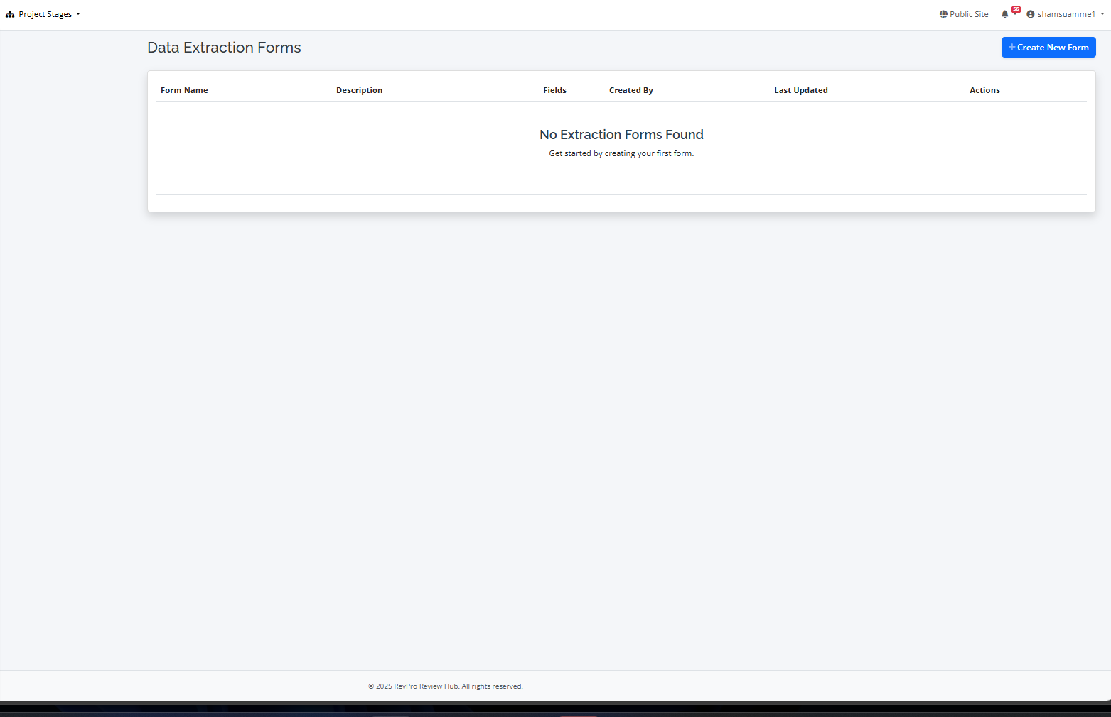The image size is (1111, 717).
Task: Click the user avatar icon
Action: 1030,14
